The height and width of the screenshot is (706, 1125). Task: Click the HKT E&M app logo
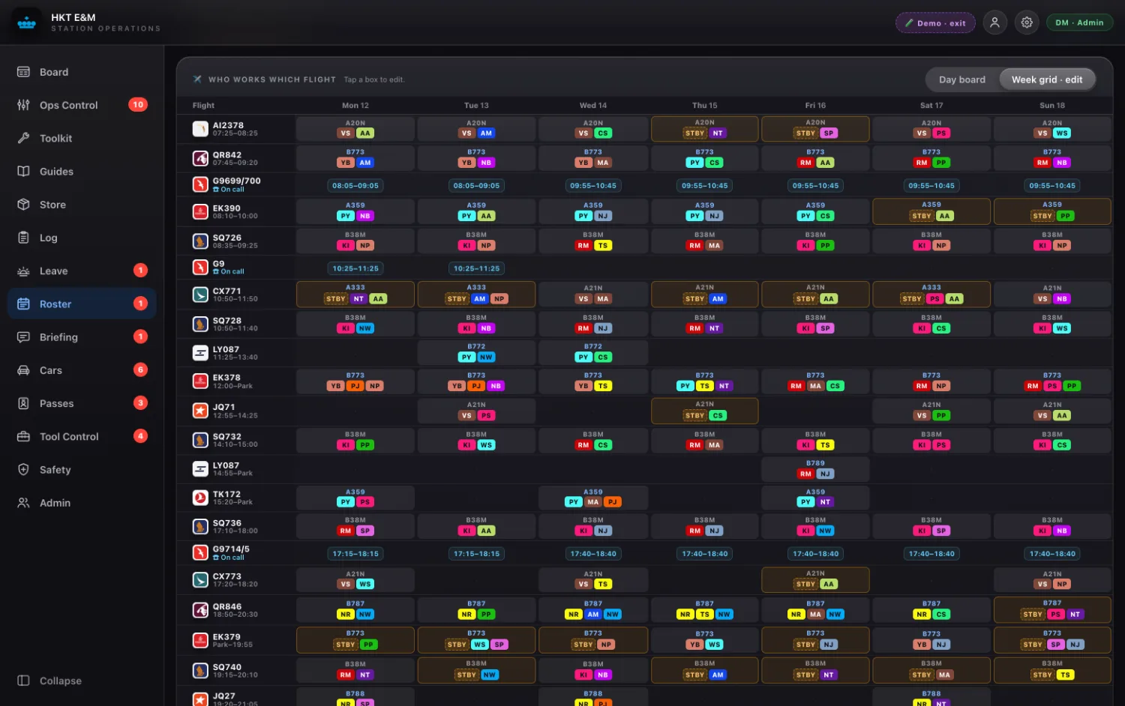coord(27,22)
